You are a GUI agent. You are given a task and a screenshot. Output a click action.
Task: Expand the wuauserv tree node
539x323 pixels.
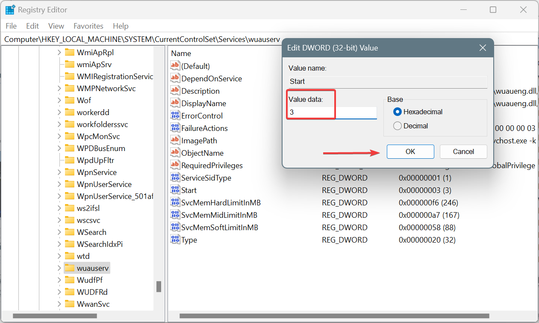[x=59, y=268]
